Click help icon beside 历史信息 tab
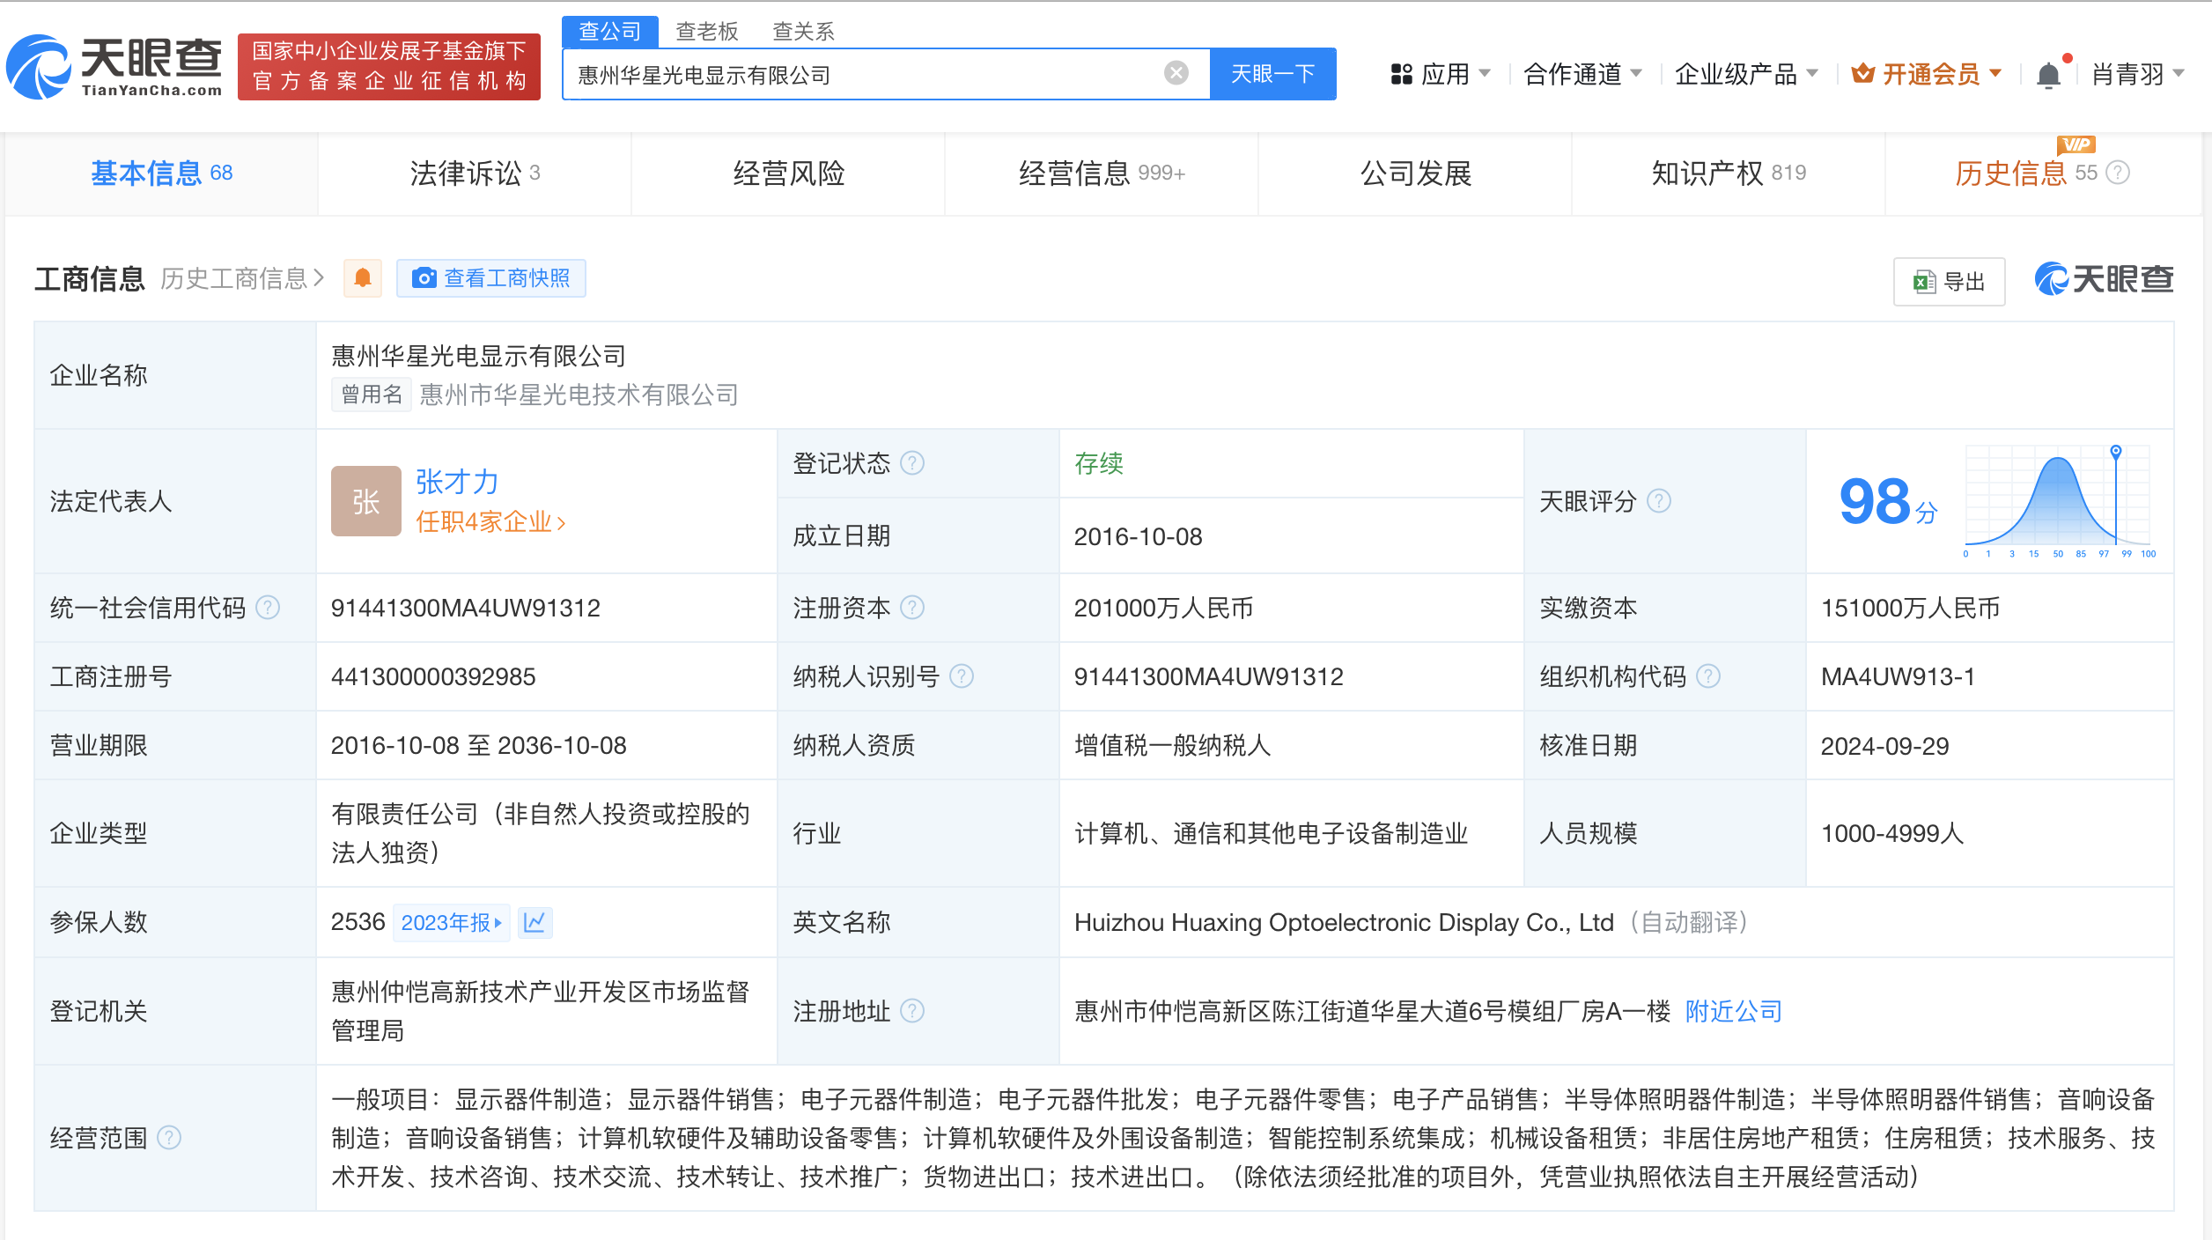 point(2118,173)
